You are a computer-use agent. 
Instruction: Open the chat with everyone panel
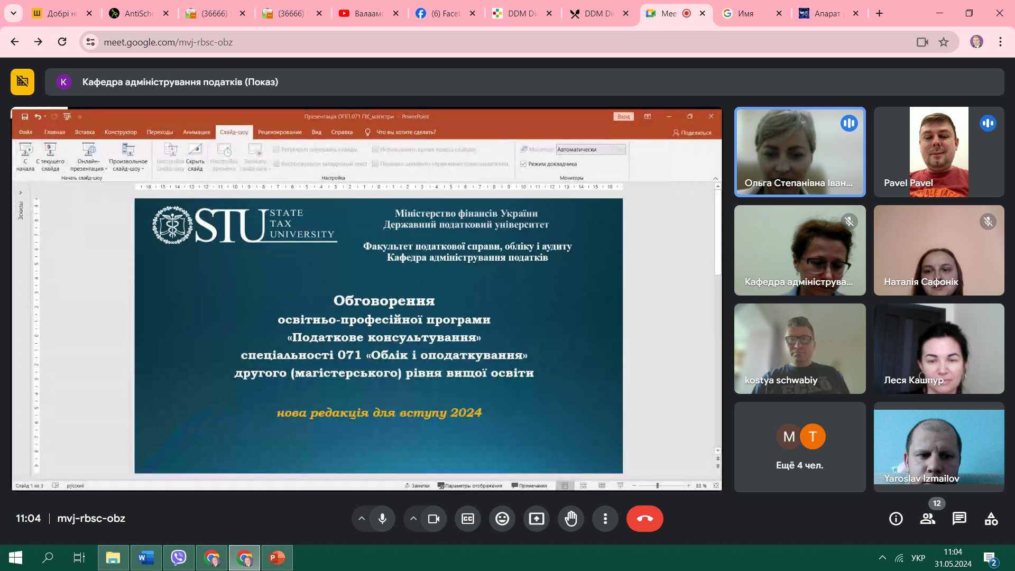coord(959,519)
